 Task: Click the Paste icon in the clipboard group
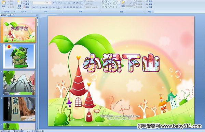tap(4, 3)
